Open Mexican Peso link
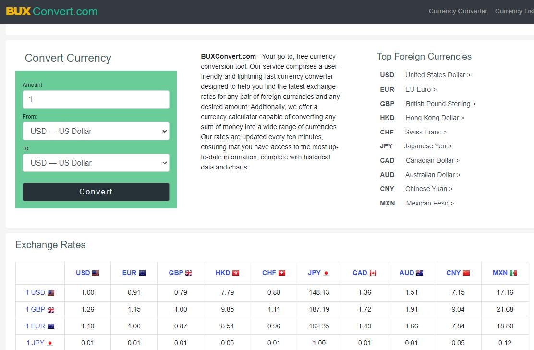Image resolution: width=534 pixels, height=350 pixels. [x=430, y=203]
